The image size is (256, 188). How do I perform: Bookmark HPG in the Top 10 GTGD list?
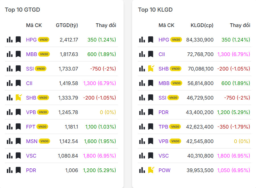tap(18, 40)
